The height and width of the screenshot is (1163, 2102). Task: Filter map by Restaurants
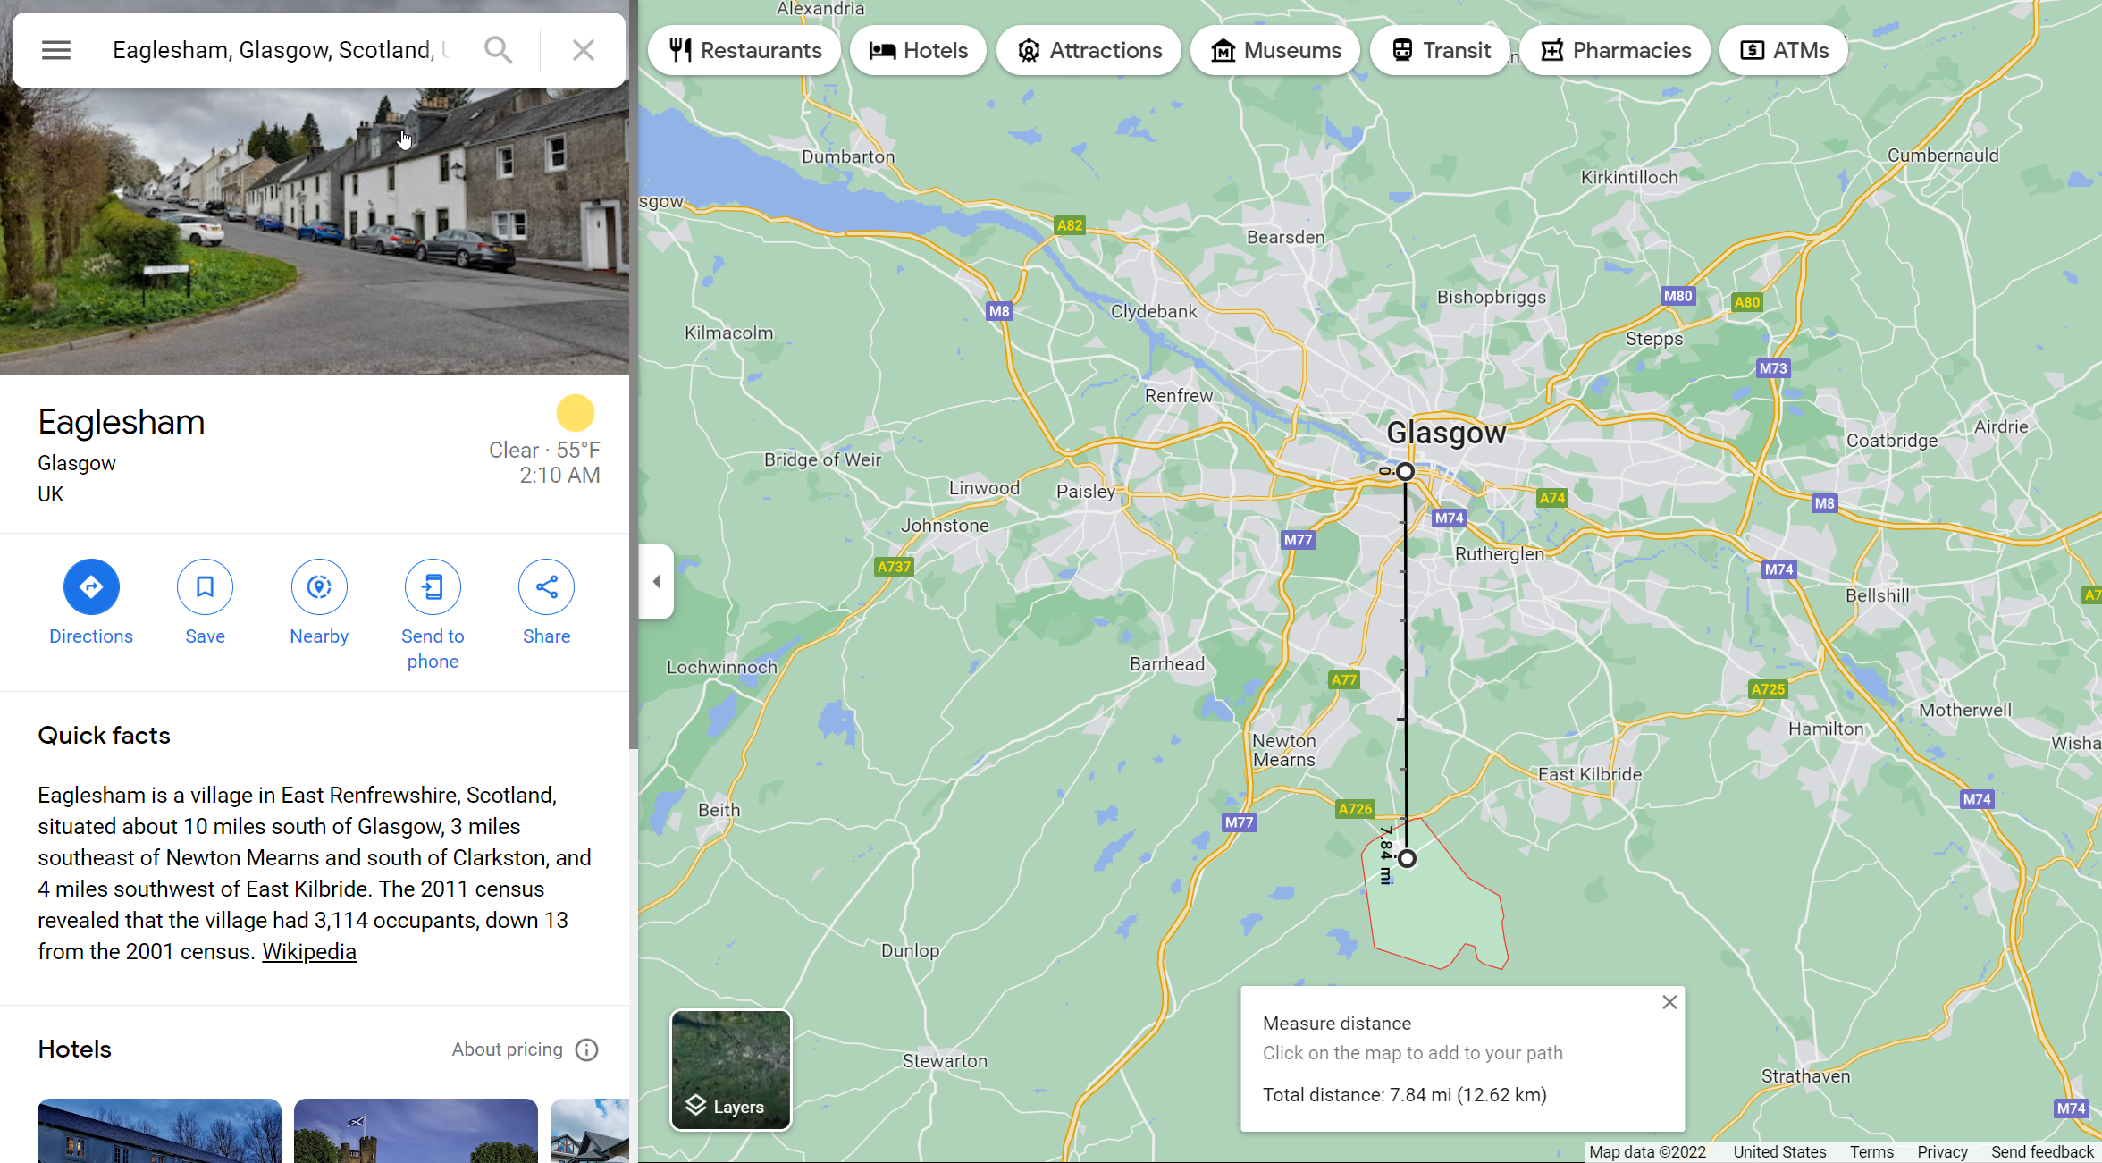(x=744, y=50)
